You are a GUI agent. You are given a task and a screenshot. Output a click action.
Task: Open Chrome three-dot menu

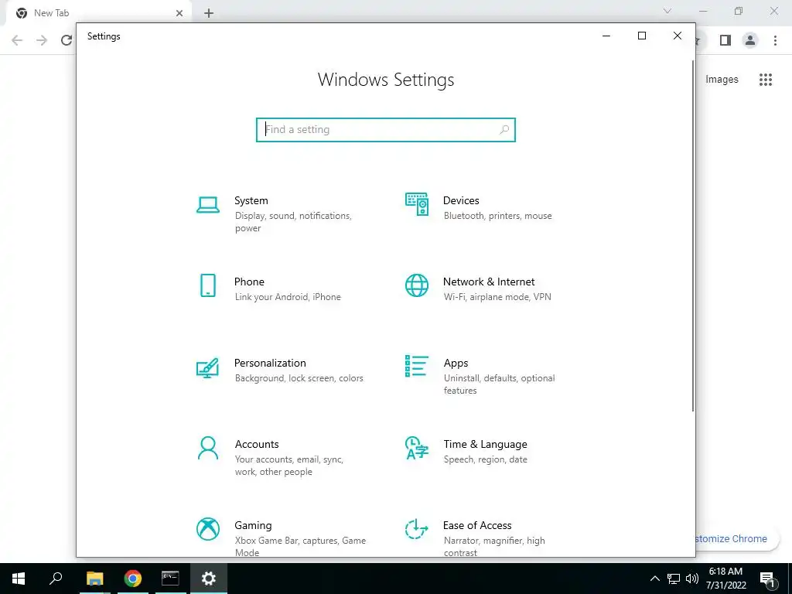[x=775, y=40]
